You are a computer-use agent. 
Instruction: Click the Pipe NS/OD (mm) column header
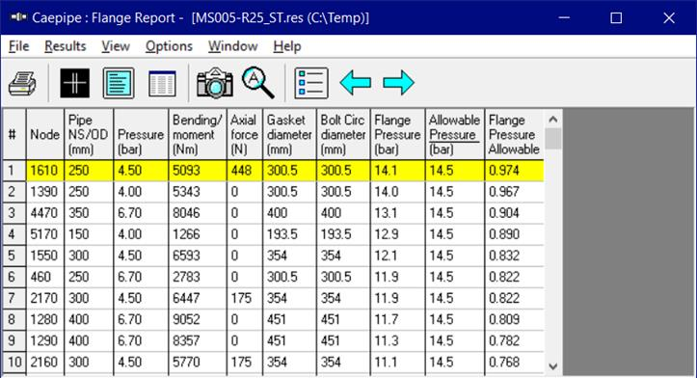[89, 134]
